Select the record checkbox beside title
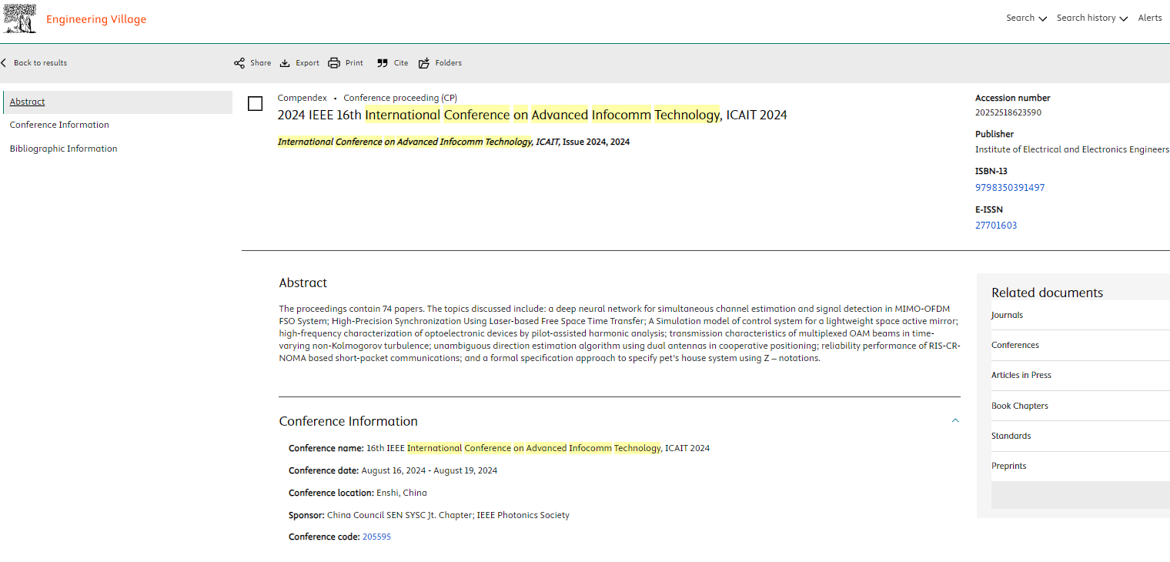This screenshot has width=1170, height=562. 256,104
